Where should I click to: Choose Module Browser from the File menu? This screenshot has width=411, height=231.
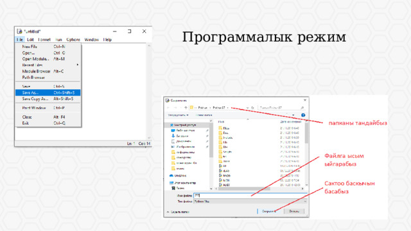[x=48, y=71]
